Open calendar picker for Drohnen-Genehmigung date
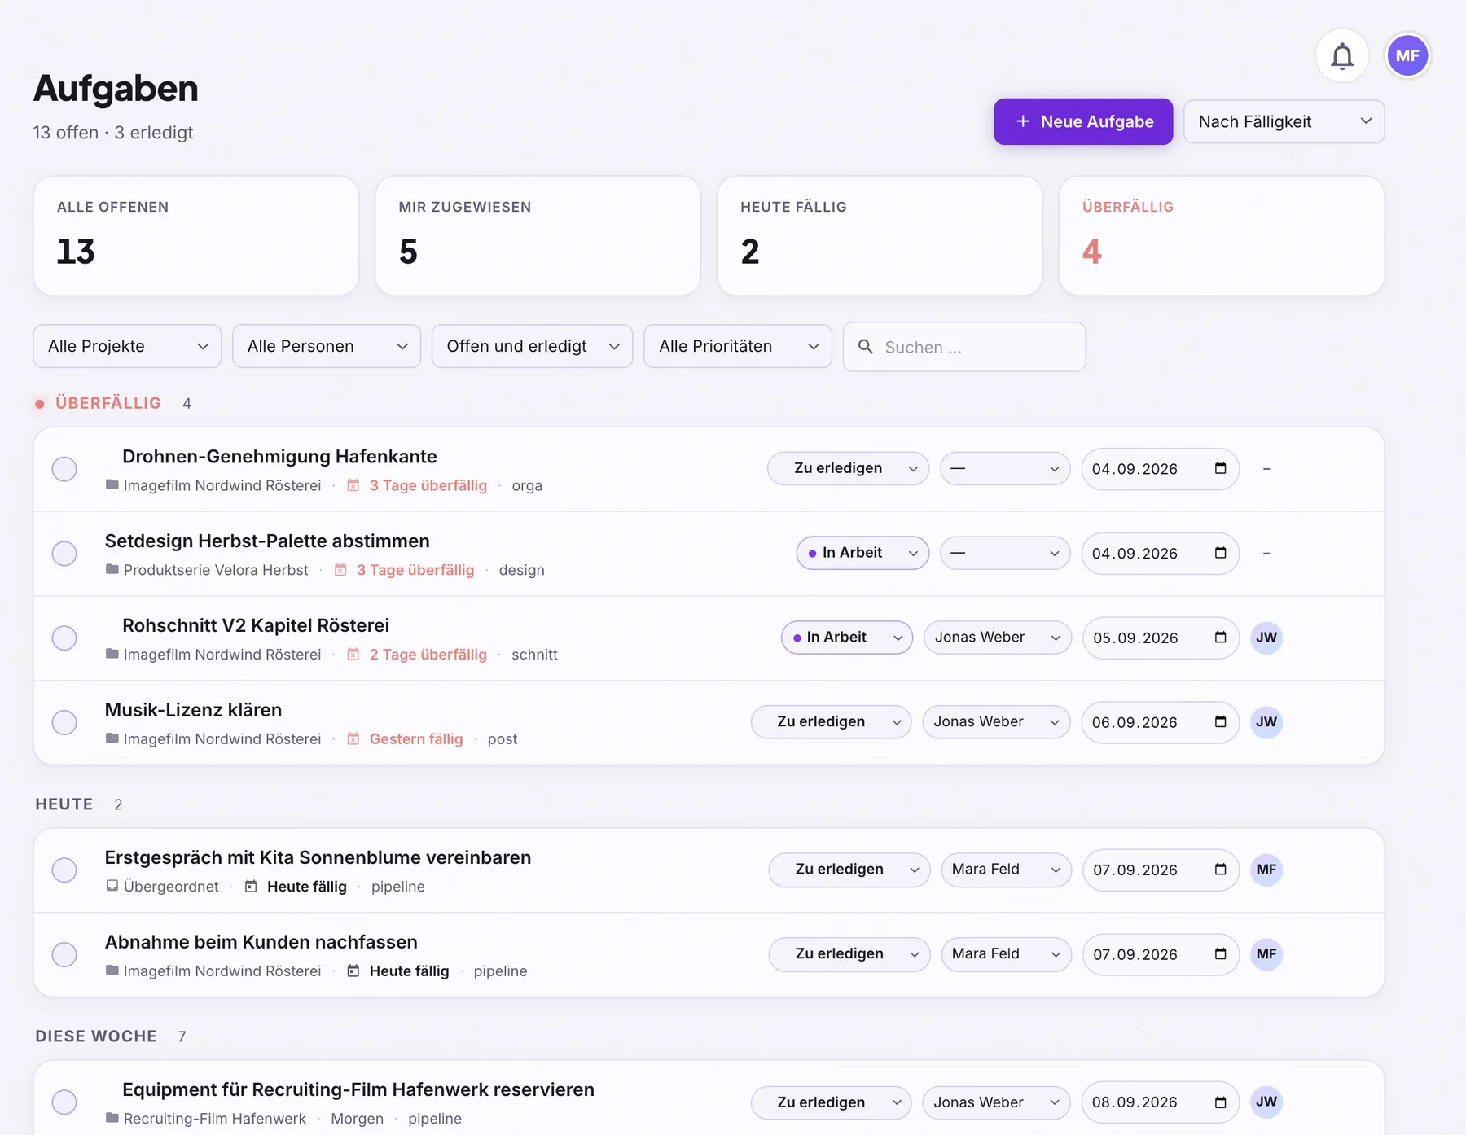 (1220, 468)
